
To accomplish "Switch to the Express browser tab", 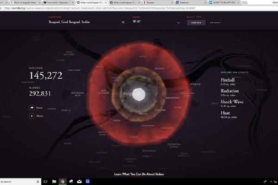I will (153, 2).
